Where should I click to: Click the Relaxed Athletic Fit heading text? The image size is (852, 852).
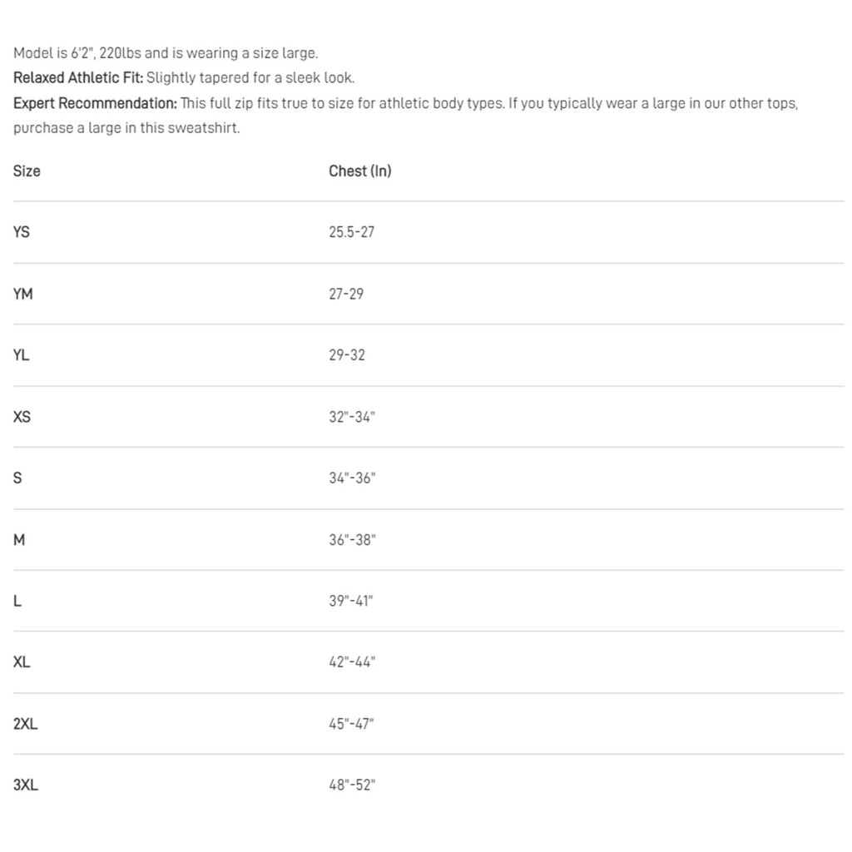(78, 78)
